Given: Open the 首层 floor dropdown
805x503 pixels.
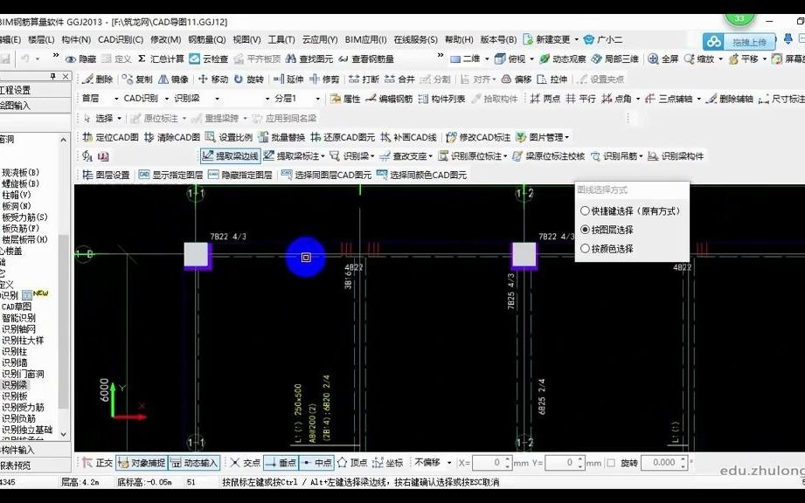Looking at the screenshot, I should pos(99,99).
